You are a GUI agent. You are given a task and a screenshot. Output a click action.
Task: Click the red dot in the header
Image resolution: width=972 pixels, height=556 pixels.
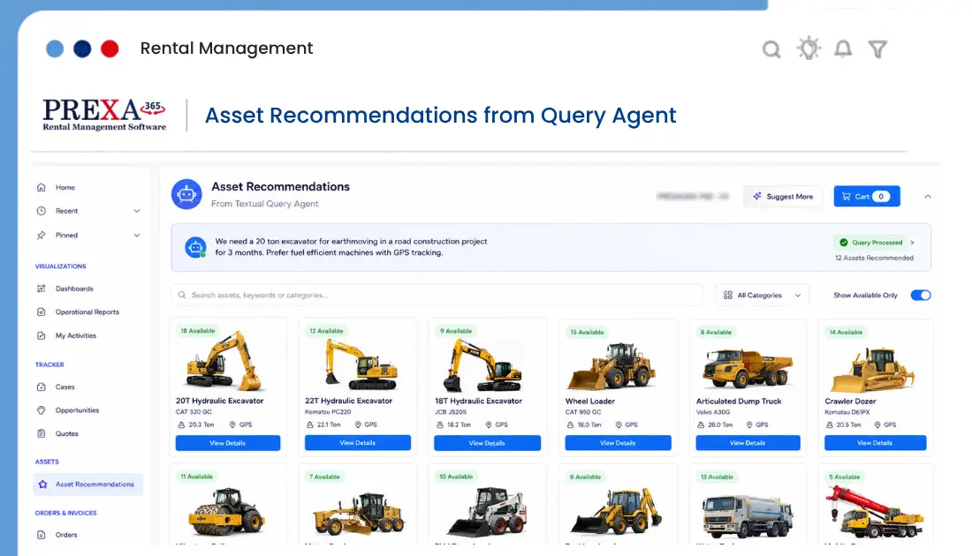[110, 49]
